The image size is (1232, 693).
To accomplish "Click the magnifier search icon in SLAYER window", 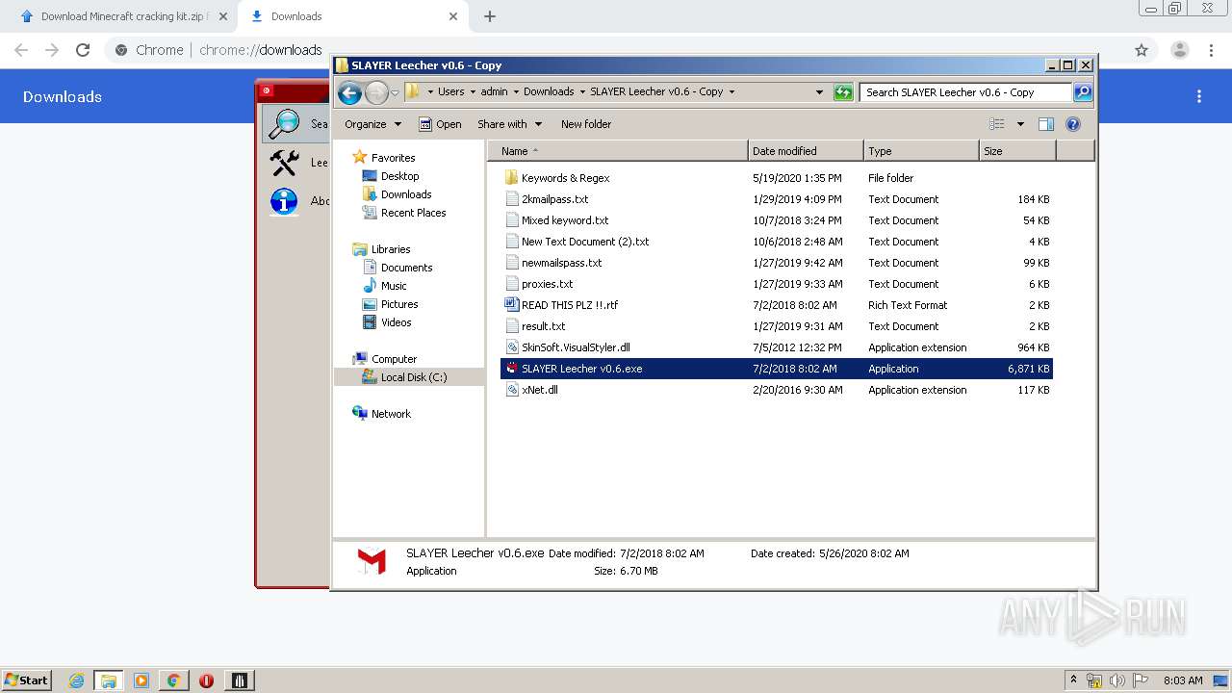I will coord(284,123).
